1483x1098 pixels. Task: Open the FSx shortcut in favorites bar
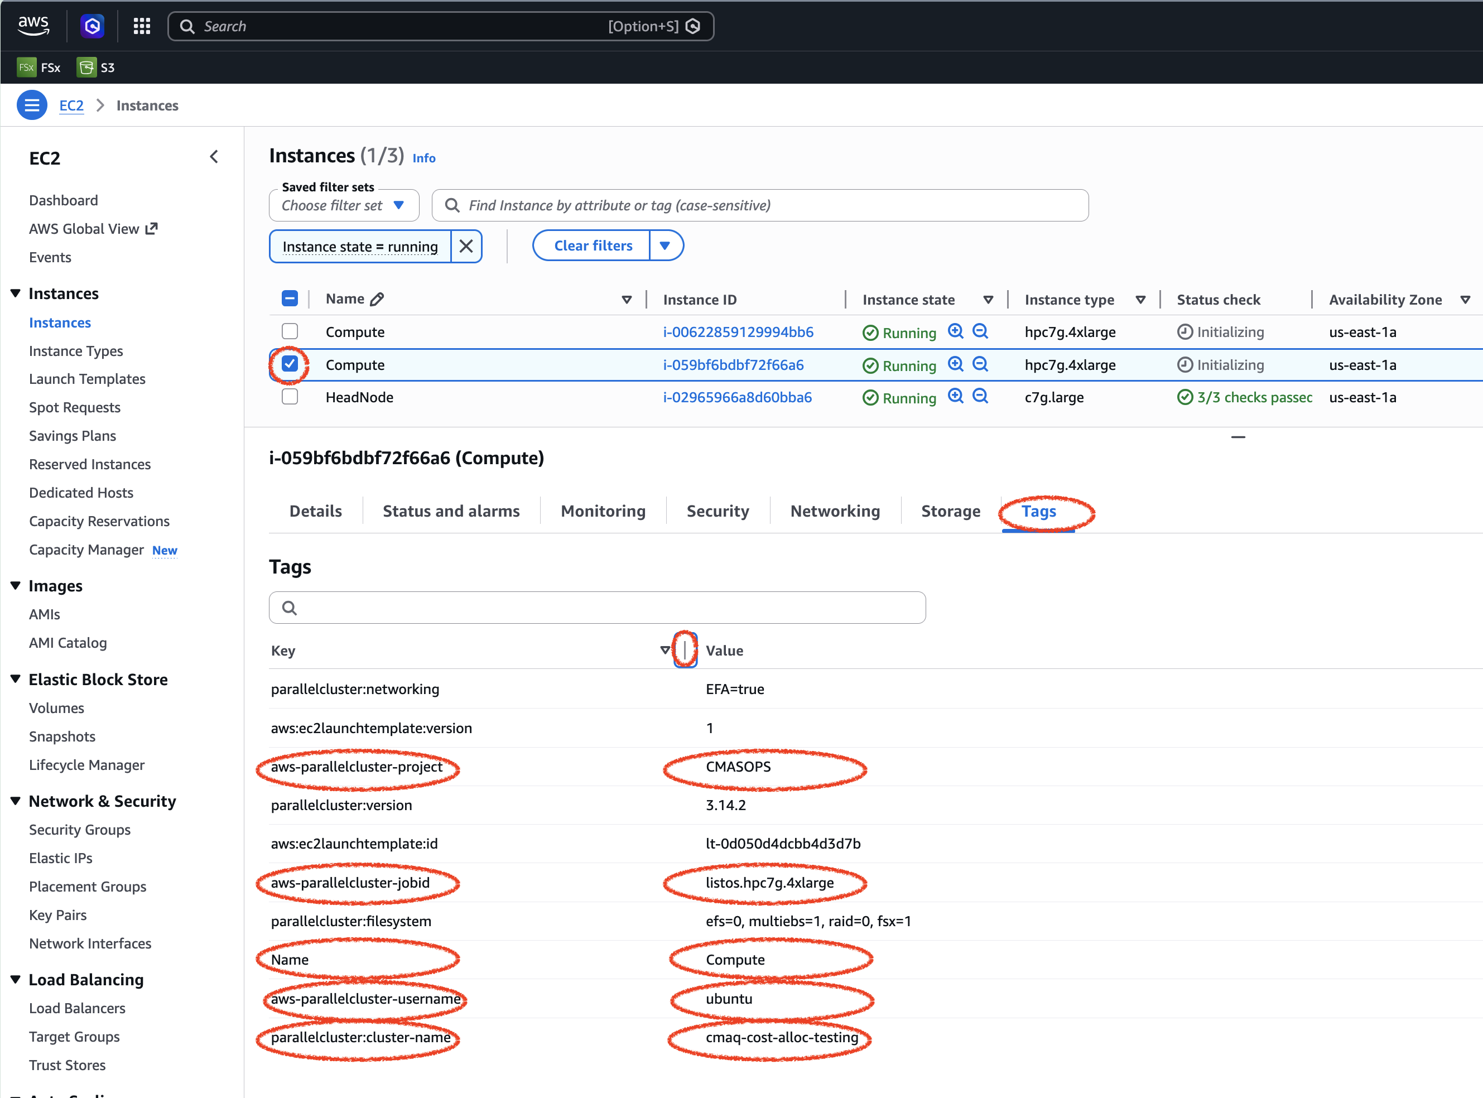[x=39, y=67]
